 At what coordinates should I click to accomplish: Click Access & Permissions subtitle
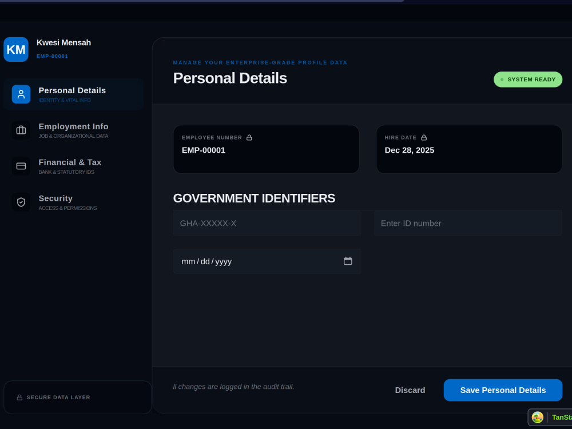(68, 208)
